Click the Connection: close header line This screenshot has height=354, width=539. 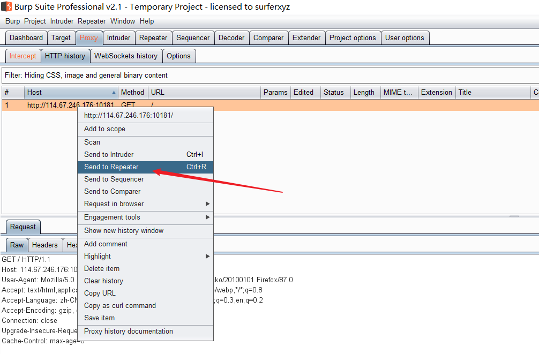(x=29, y=321)
